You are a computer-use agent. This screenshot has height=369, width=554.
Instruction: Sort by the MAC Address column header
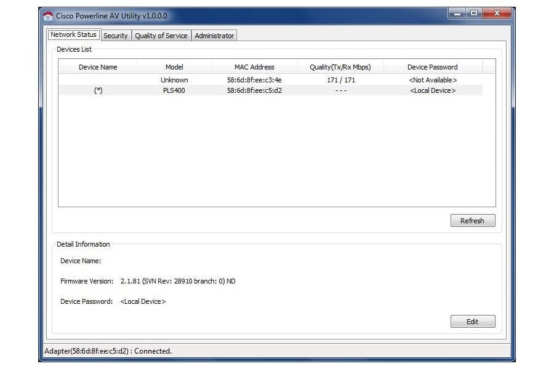tap(254, 67)
